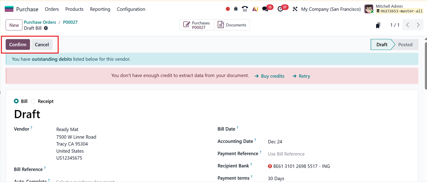Click the bookmark icon near pager

click(x=378, y=25)
